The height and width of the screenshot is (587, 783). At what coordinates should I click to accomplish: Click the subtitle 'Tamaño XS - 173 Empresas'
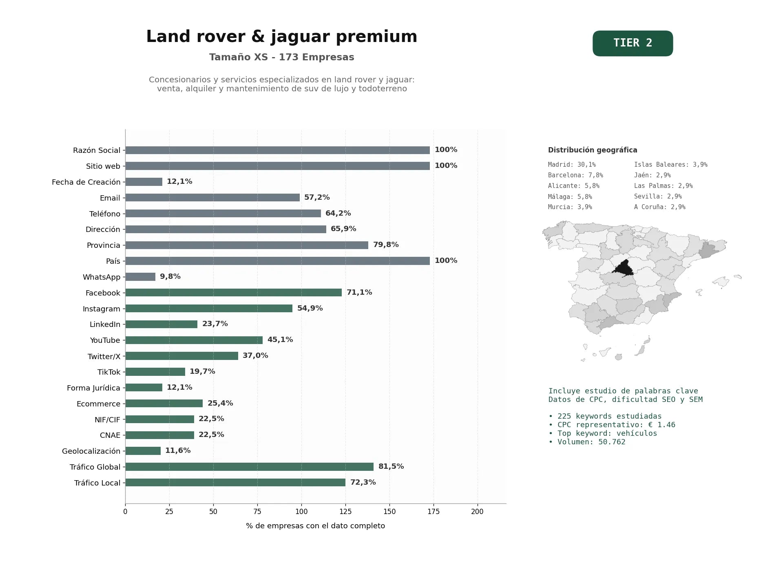coord(281,57)
